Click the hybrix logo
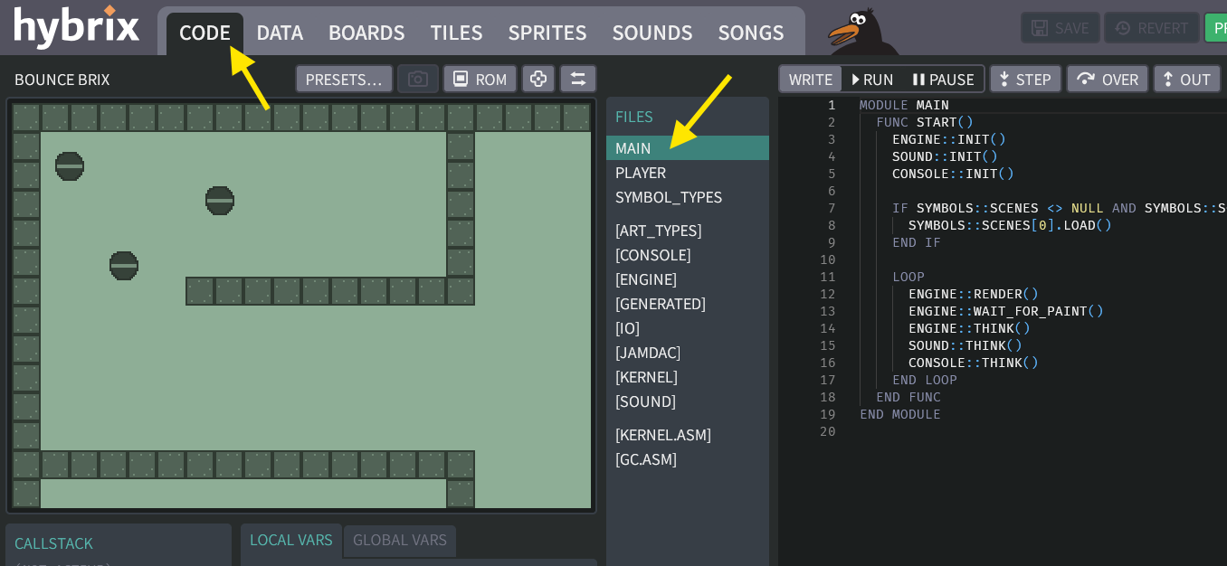 tap(77, 27)
